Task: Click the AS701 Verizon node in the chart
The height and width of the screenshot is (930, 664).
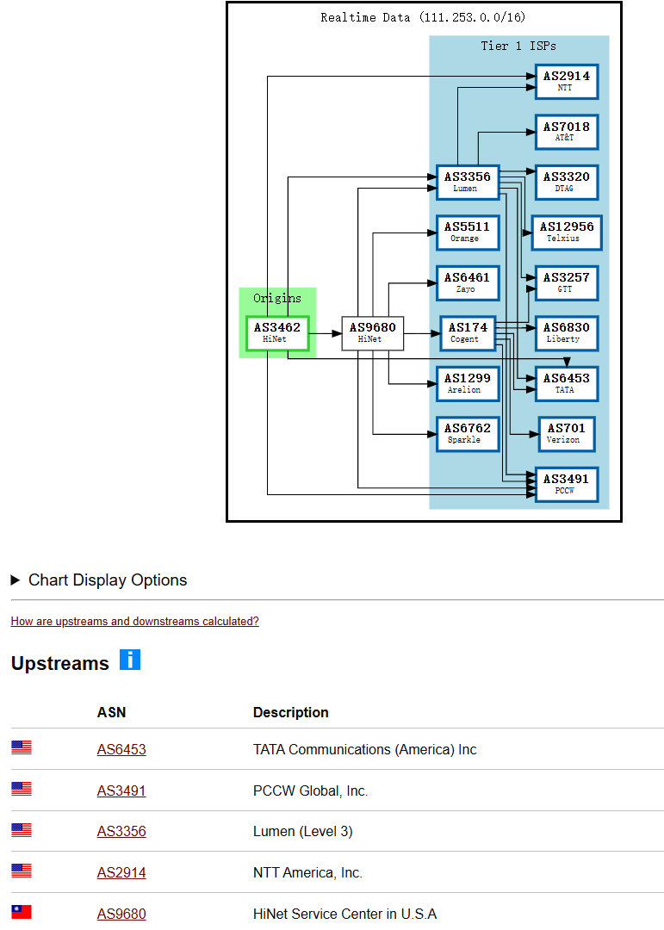Action: 567,434
